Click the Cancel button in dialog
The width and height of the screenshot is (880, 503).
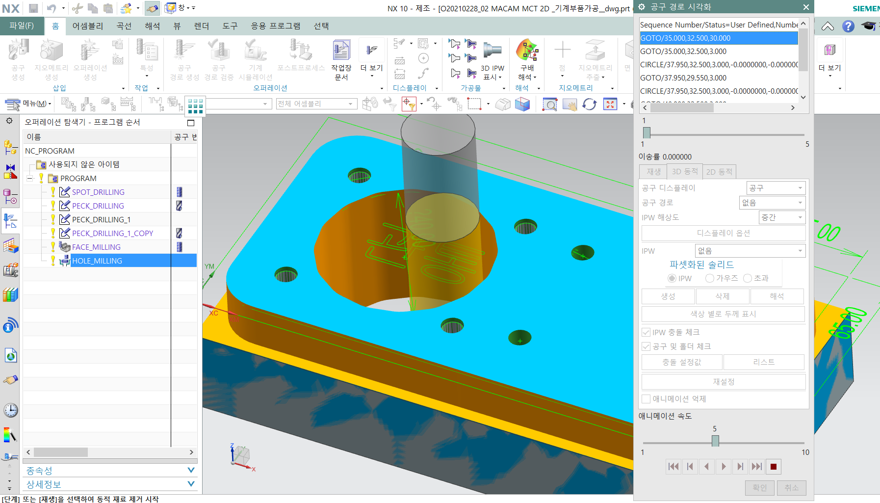coord(792,488)
